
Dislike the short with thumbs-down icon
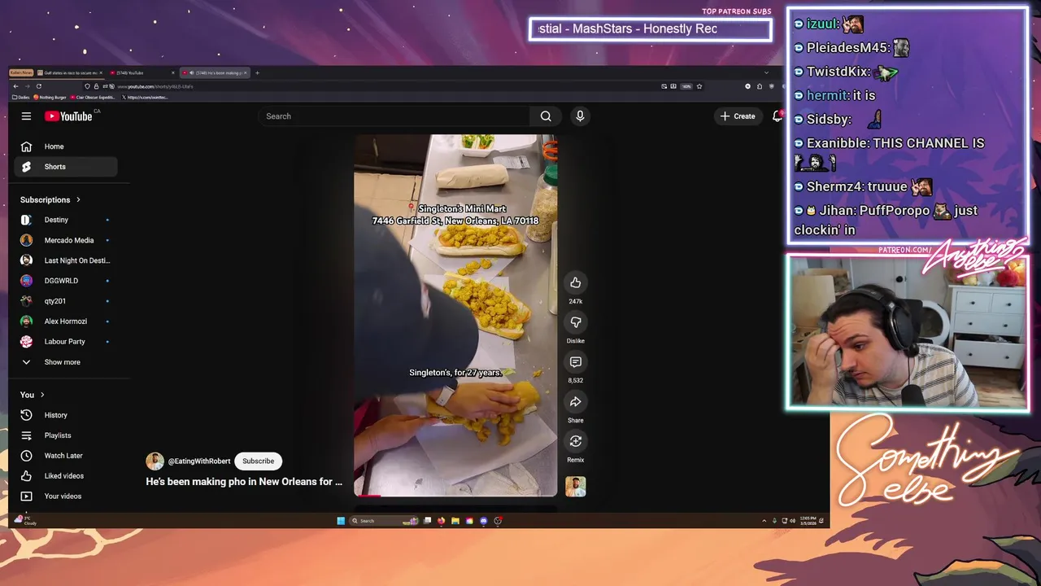tap(575, 322)
